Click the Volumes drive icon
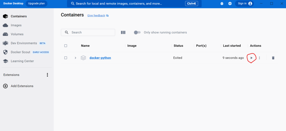Screen dimensions: 286x131 click(x=6, y=34)
